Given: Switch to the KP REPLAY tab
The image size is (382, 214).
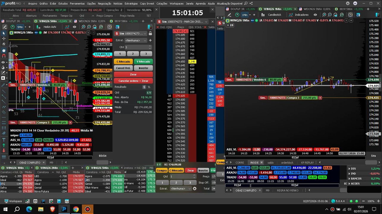Looking at the screenshot, I should coord(307,163).
